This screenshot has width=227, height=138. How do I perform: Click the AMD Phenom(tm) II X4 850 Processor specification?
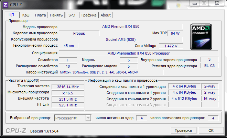coord(139,53)
